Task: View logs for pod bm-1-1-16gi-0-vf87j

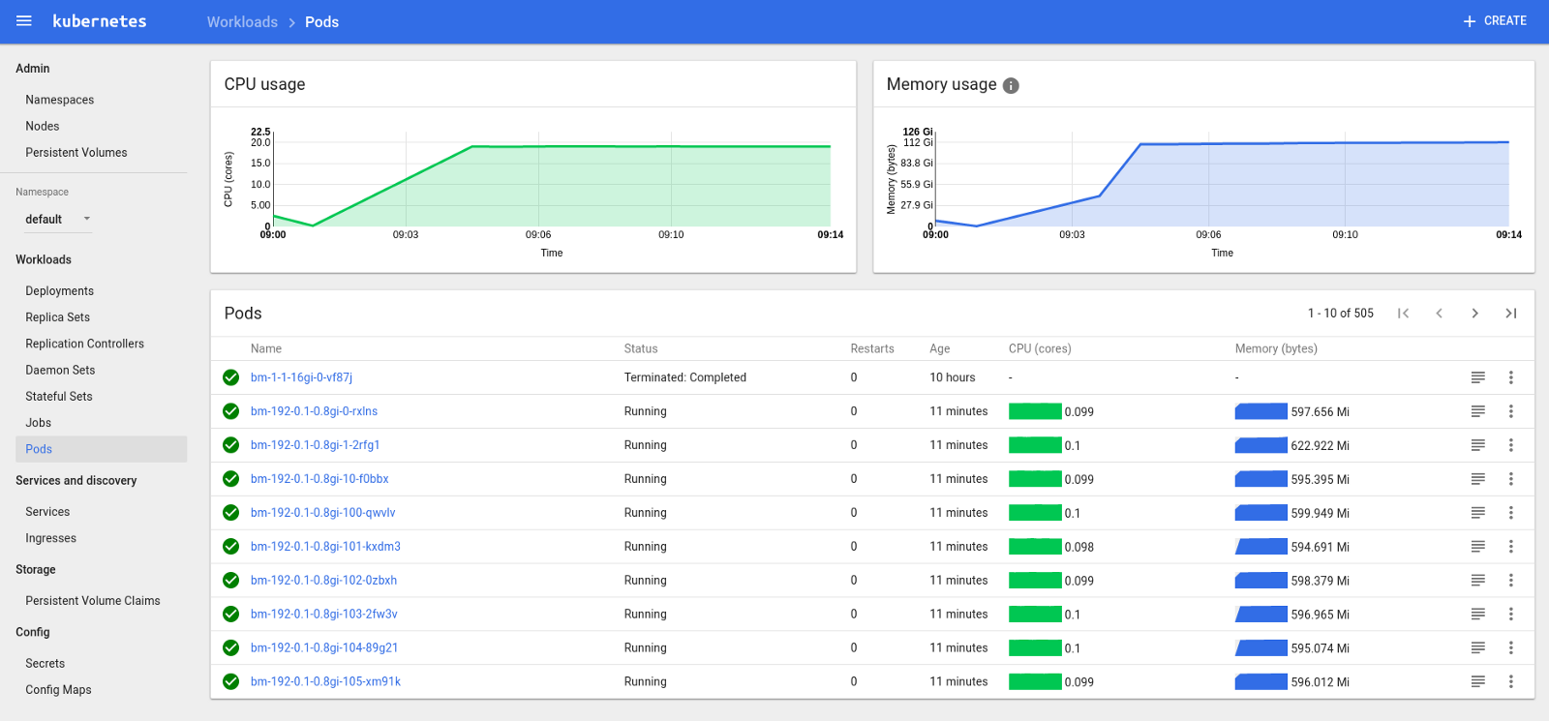Action: (1477, 377)
